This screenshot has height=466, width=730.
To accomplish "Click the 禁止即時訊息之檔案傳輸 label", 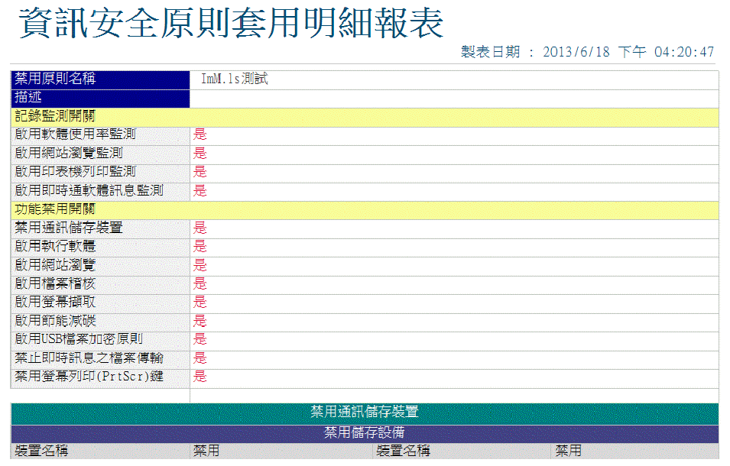I will (89, 358).
